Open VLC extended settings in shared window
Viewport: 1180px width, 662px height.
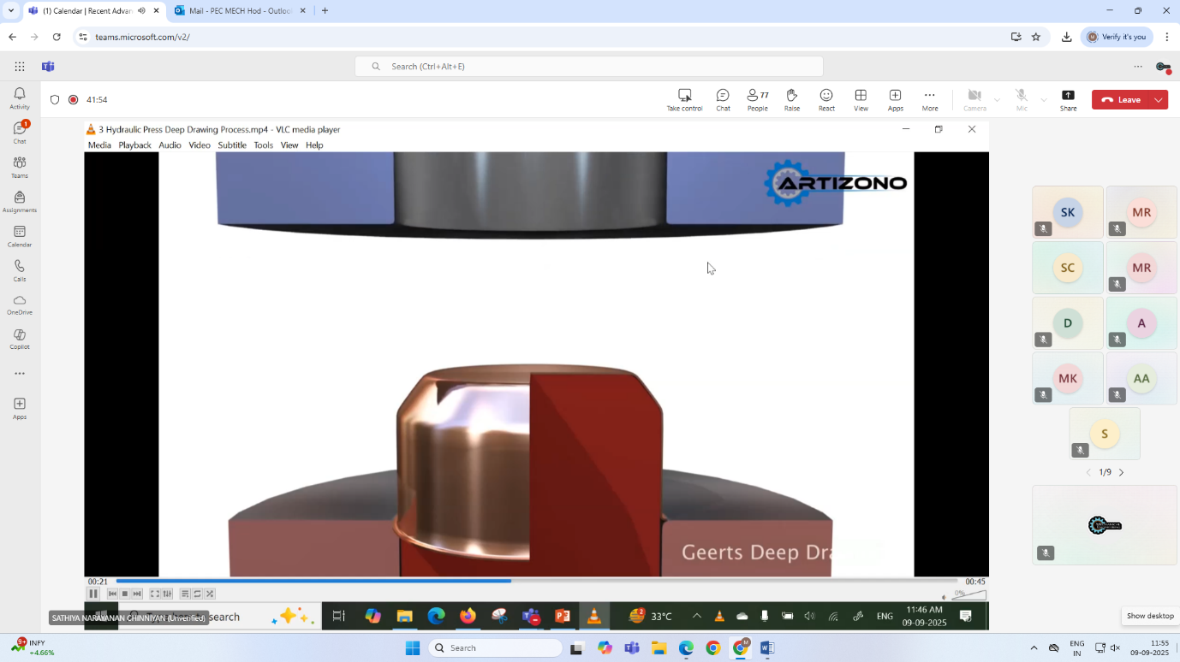[x=167, y=594]
